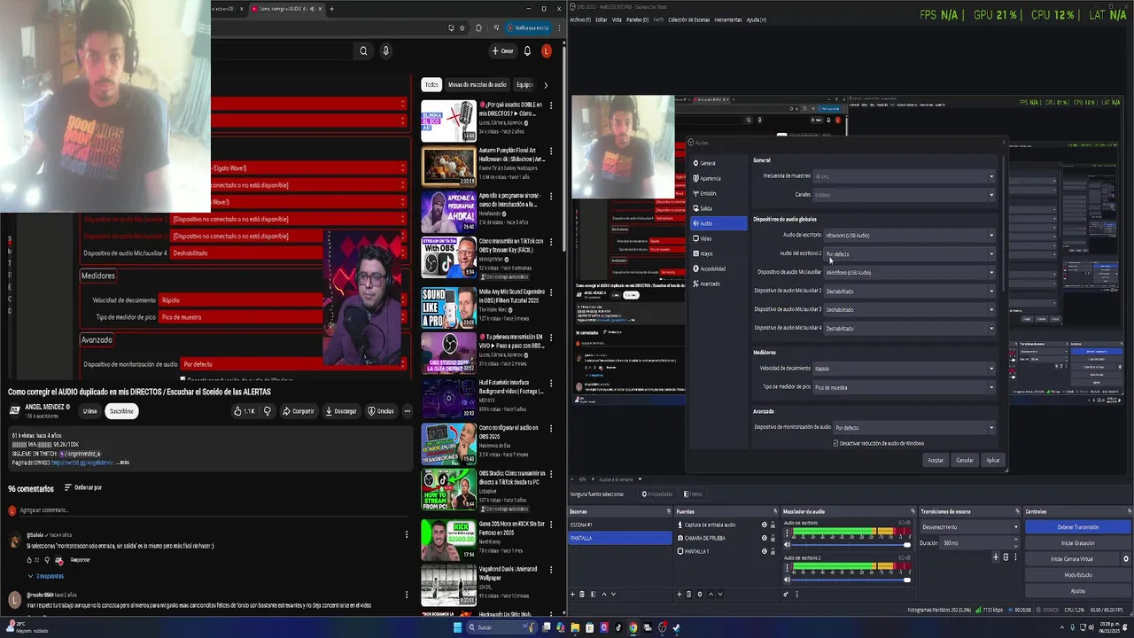Click Detener Transmisión button
Screen dimensions: 1134x638
1078,527
